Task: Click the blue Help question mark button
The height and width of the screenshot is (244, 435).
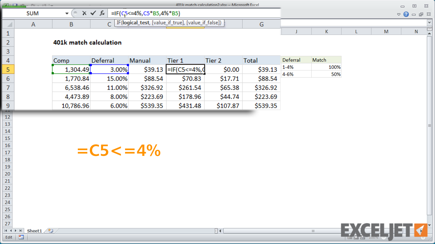Action: (406, 15)
